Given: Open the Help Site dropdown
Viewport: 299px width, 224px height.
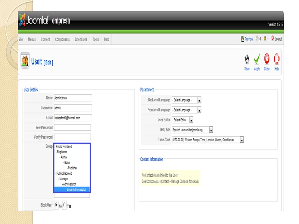Looking at the screenshot, I should click(192, 130).
